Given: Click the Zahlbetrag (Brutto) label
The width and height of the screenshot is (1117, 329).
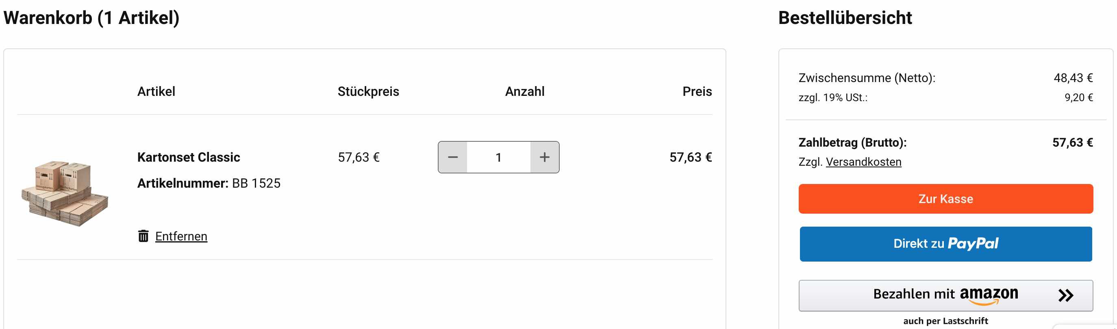Looking at the screenshot, I should [x=852, y=143].
